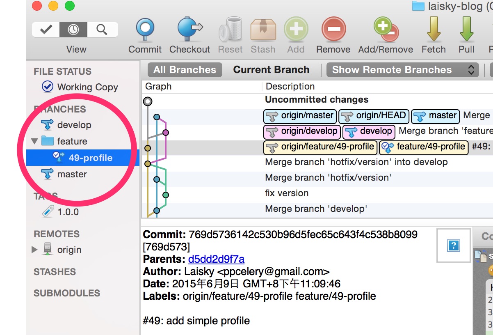Select the Uncommitted changes row
This screenshot has width=493, height=335.
tap(316, 100)
